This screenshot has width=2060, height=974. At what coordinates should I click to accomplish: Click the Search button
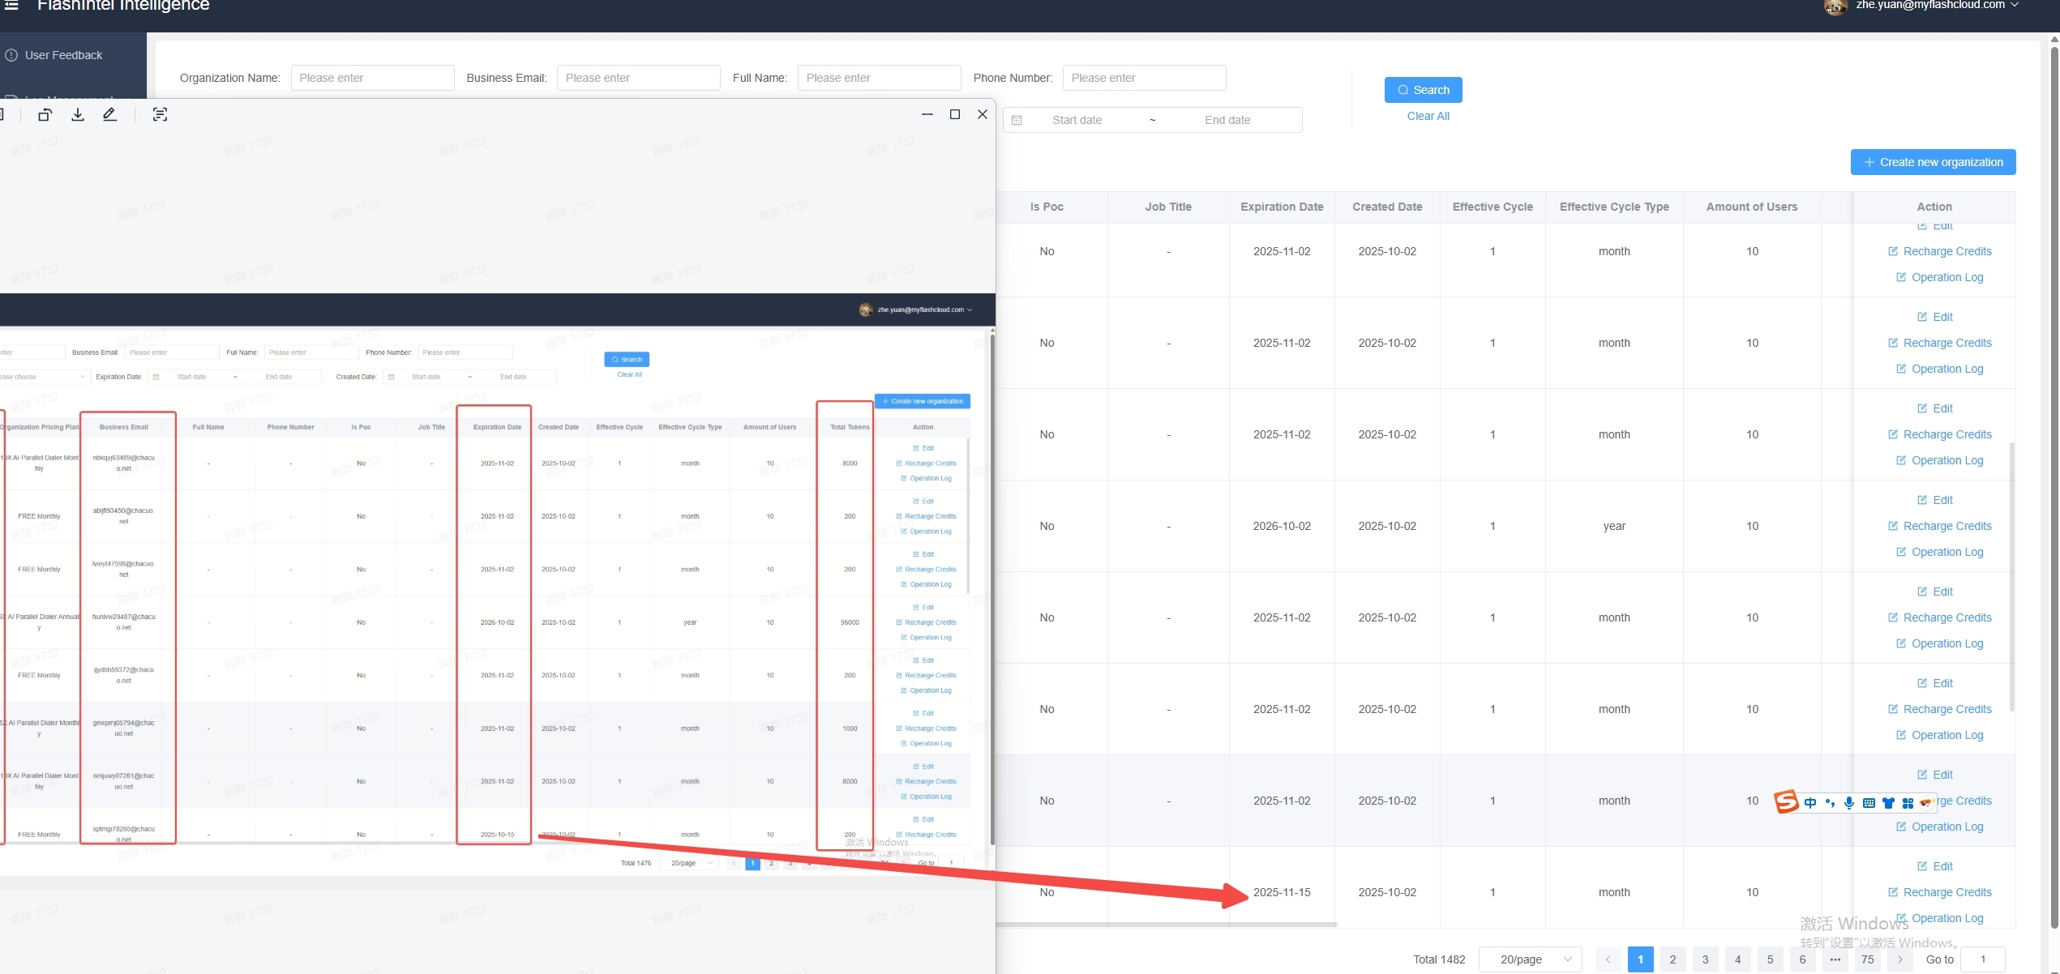coord(1423,90)
